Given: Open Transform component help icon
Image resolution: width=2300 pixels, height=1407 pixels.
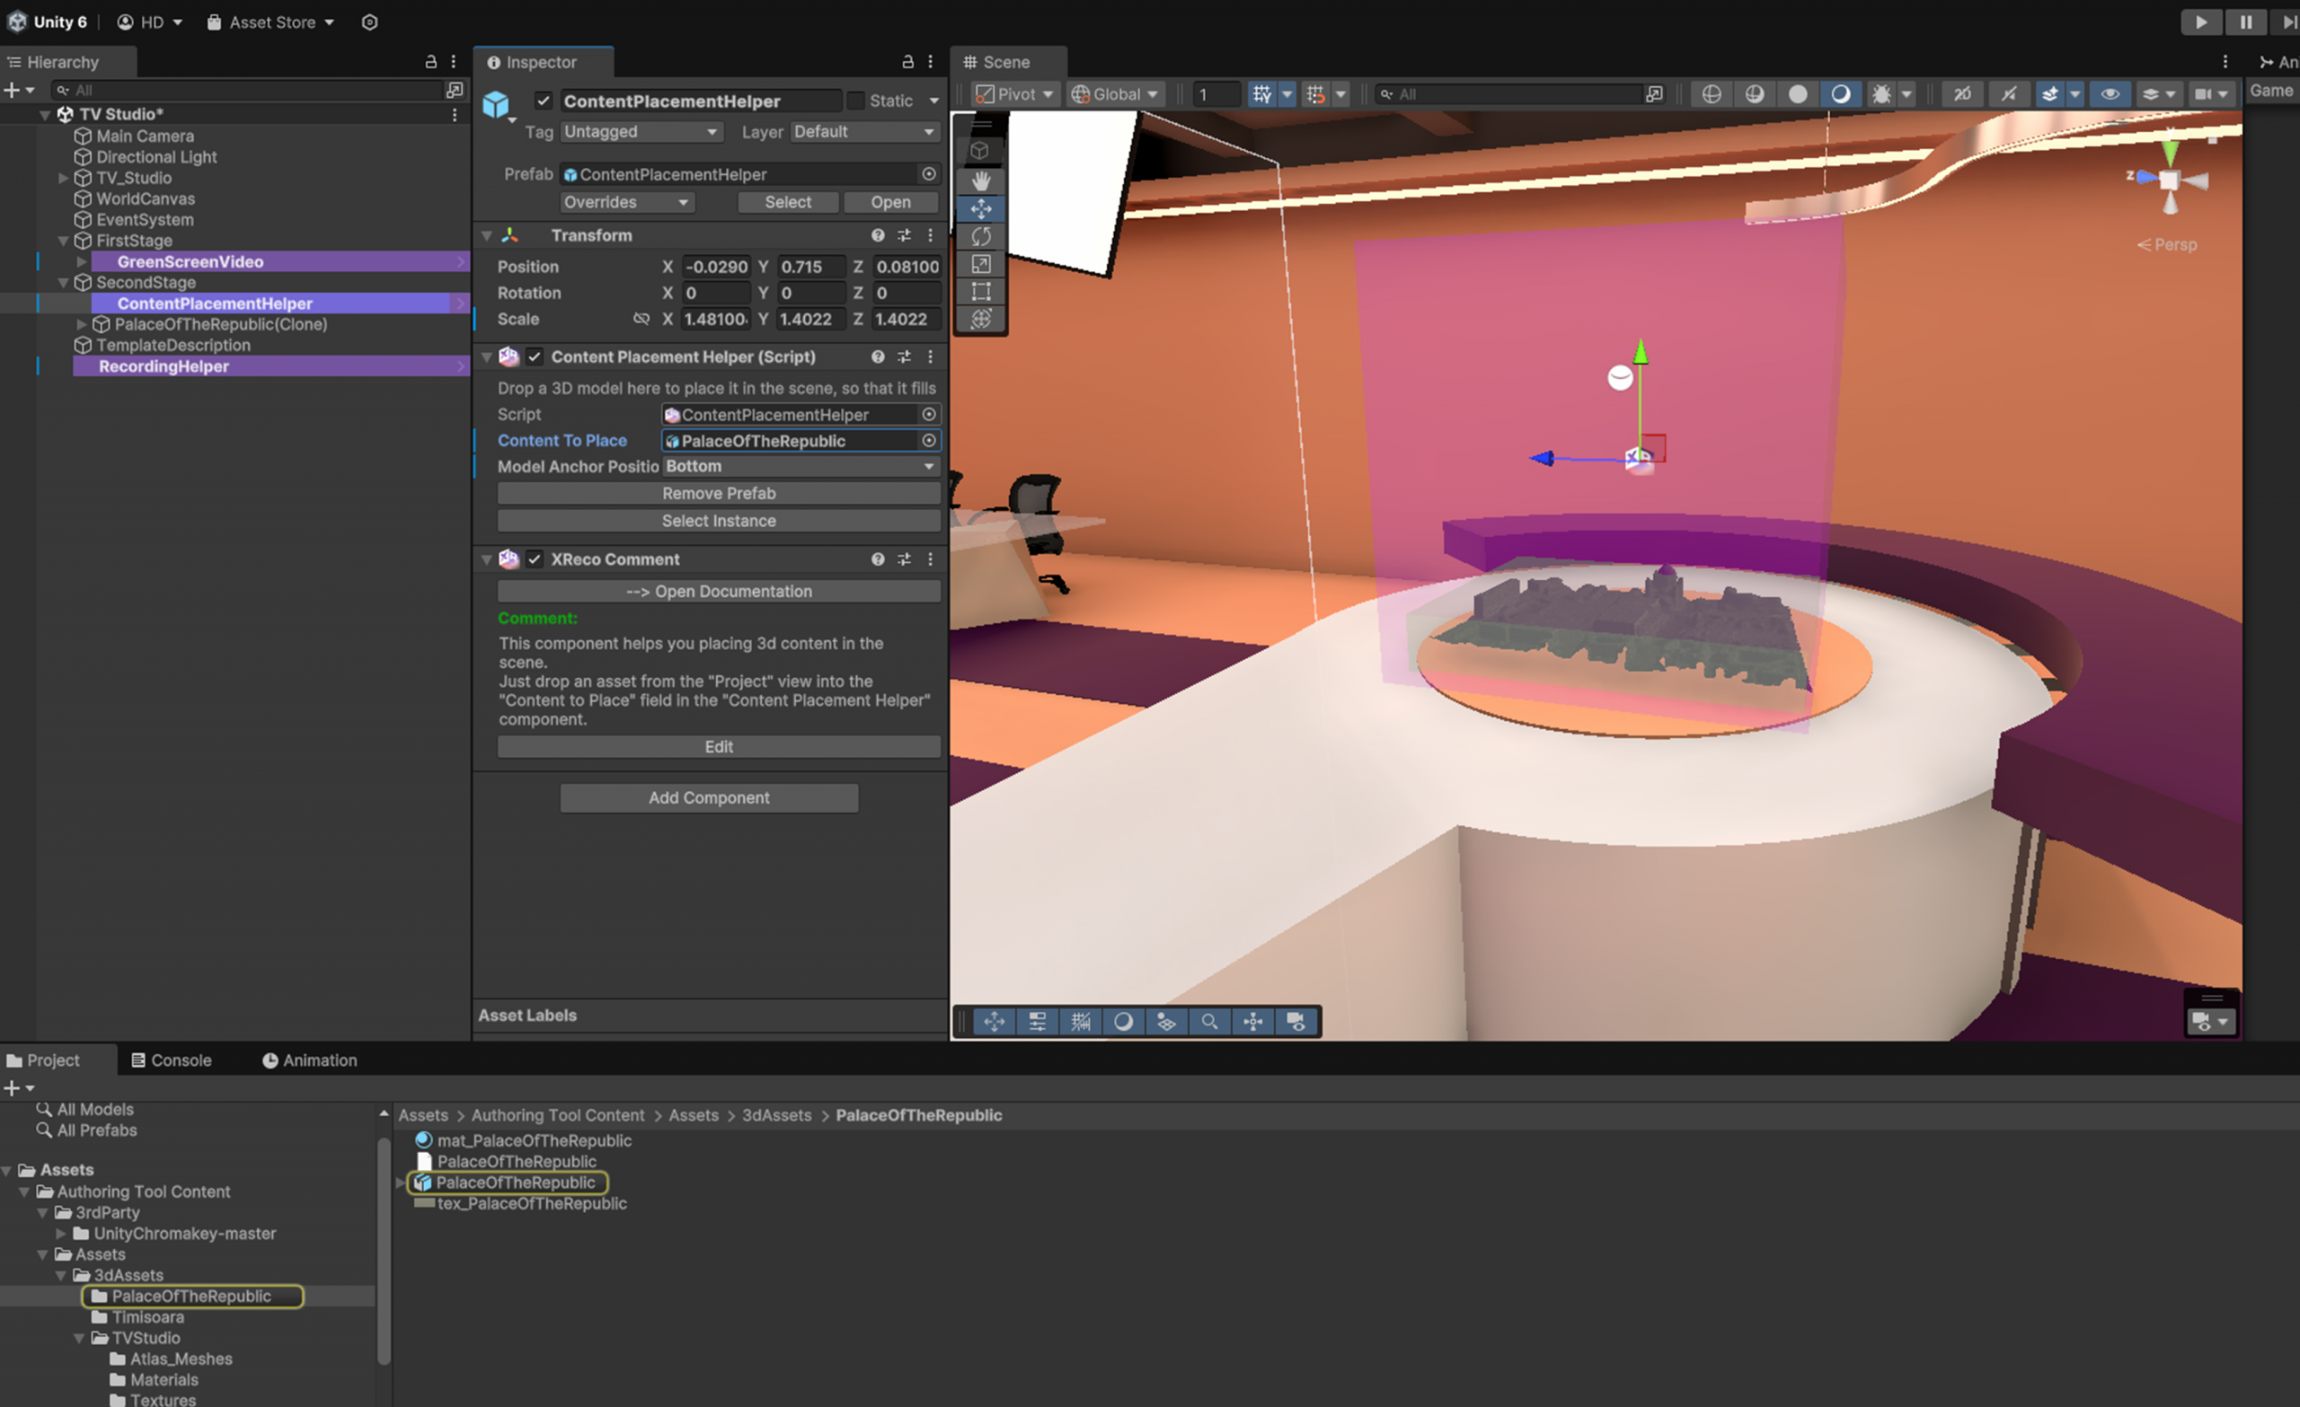Looking at the screenshot, I should (x=878, y=235).
